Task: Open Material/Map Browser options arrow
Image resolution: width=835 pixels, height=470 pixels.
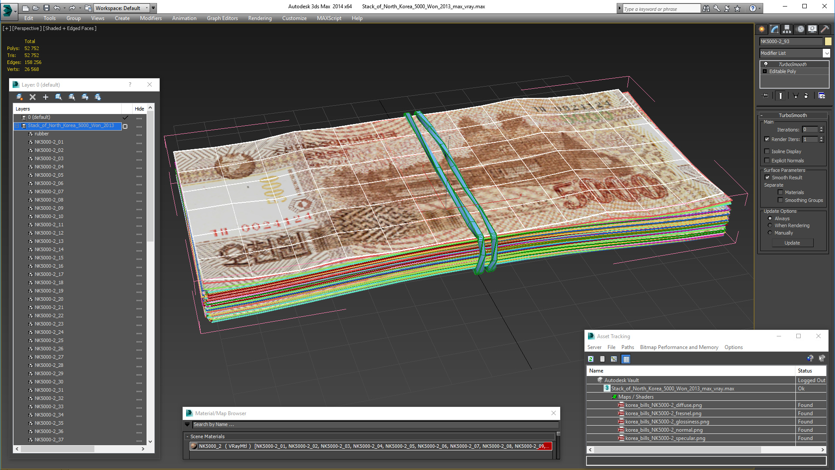Action: point(187,424)
